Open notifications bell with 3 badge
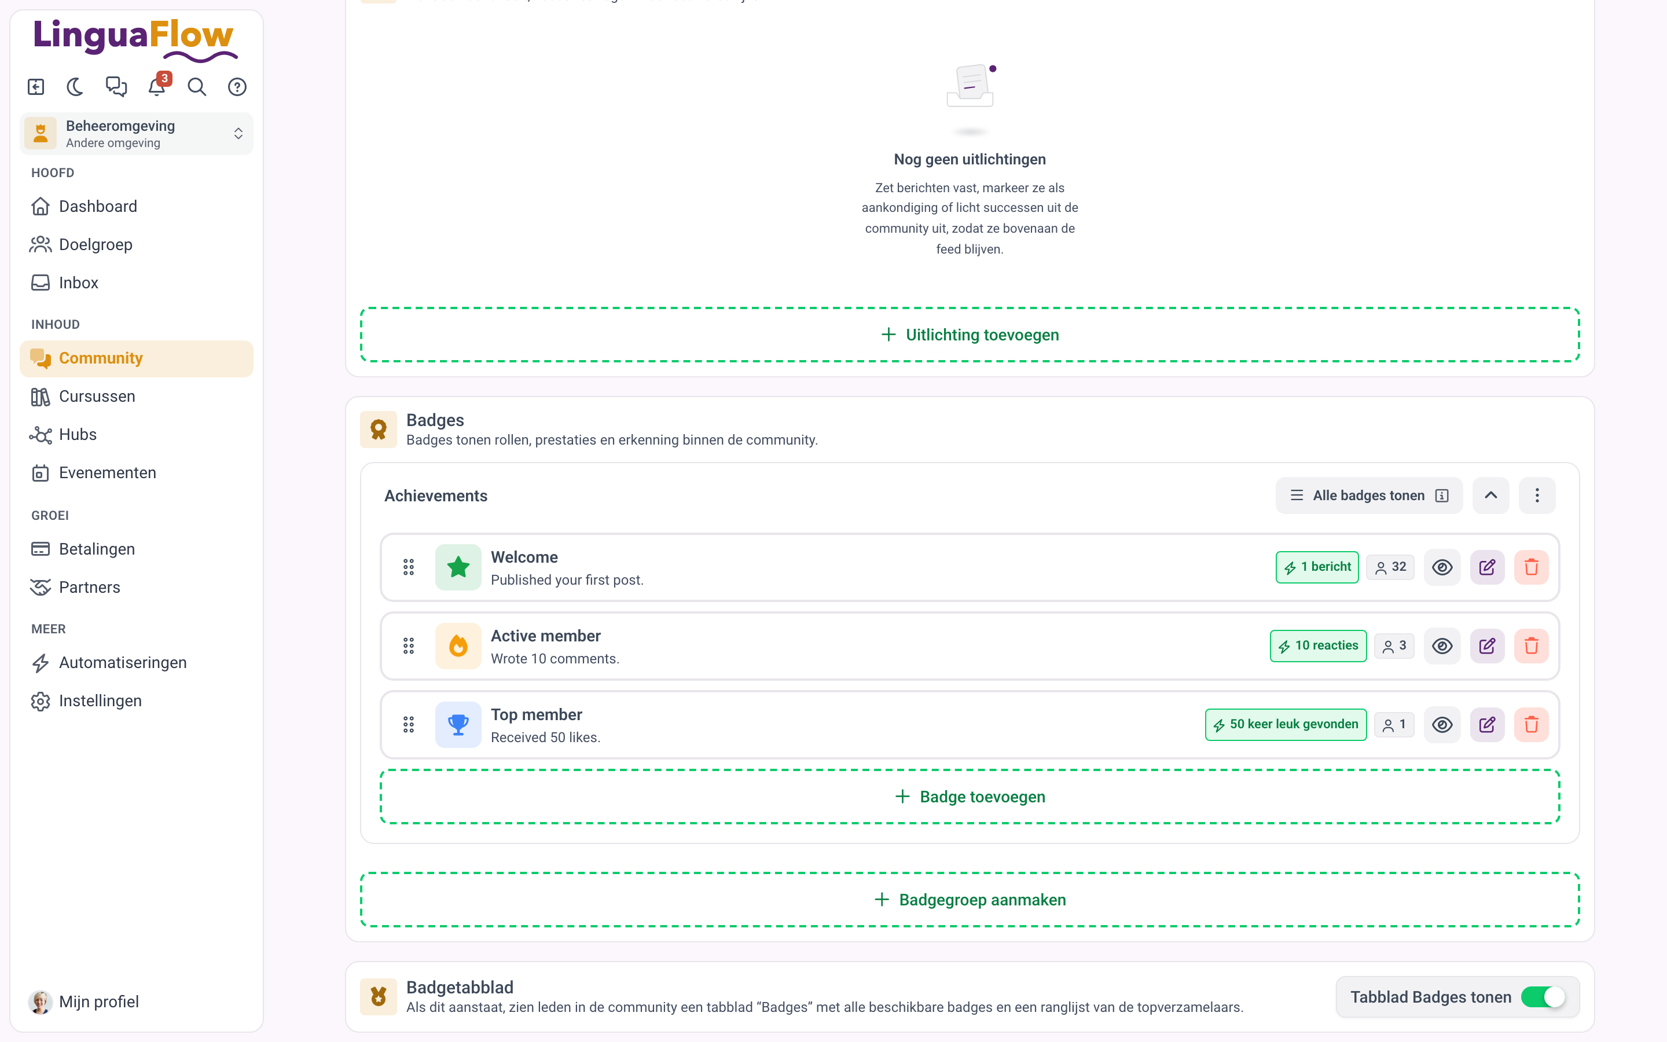1667x1042 pixels. (x=157, y=87)
